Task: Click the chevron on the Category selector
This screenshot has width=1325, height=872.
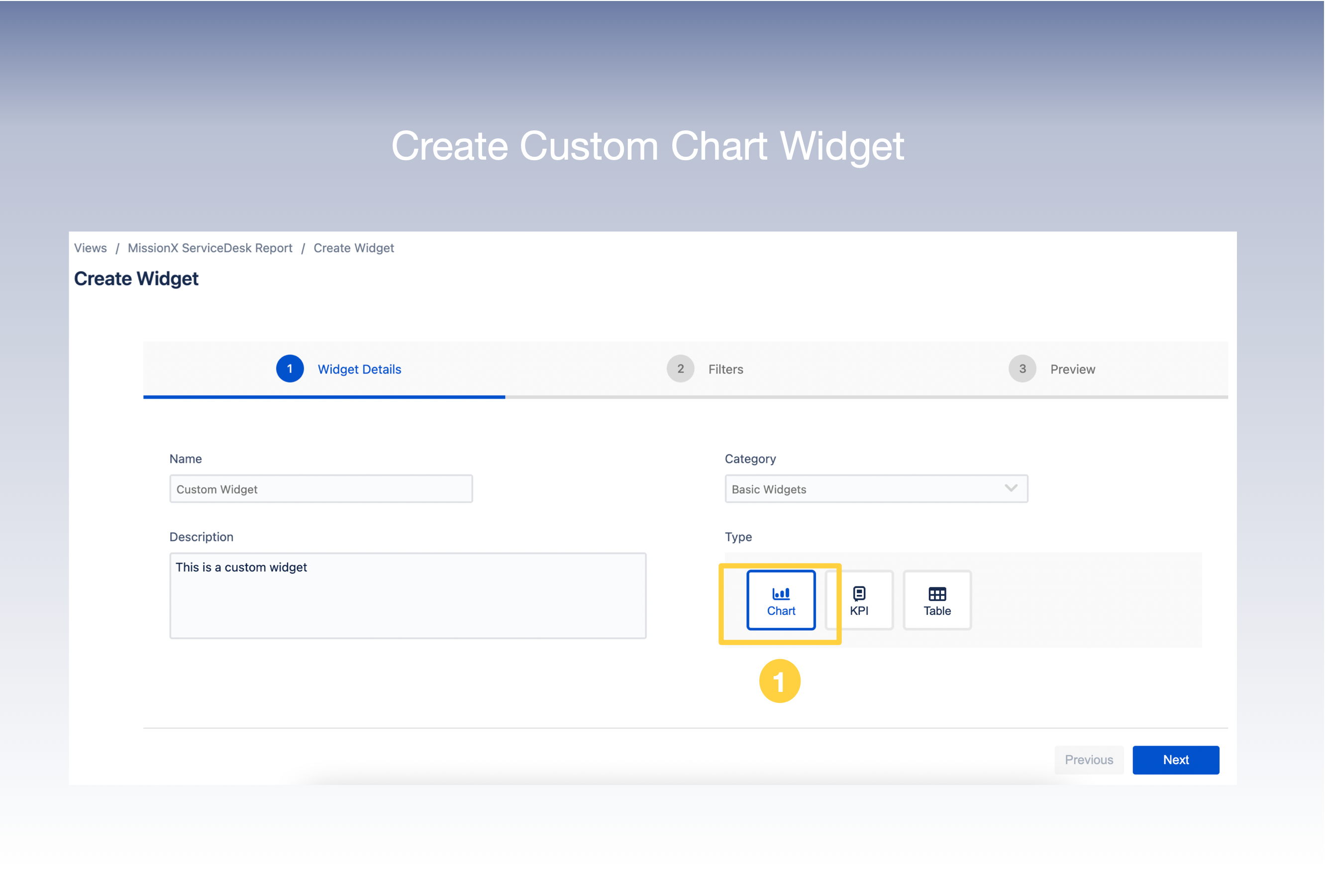Action: point(1010,488)
